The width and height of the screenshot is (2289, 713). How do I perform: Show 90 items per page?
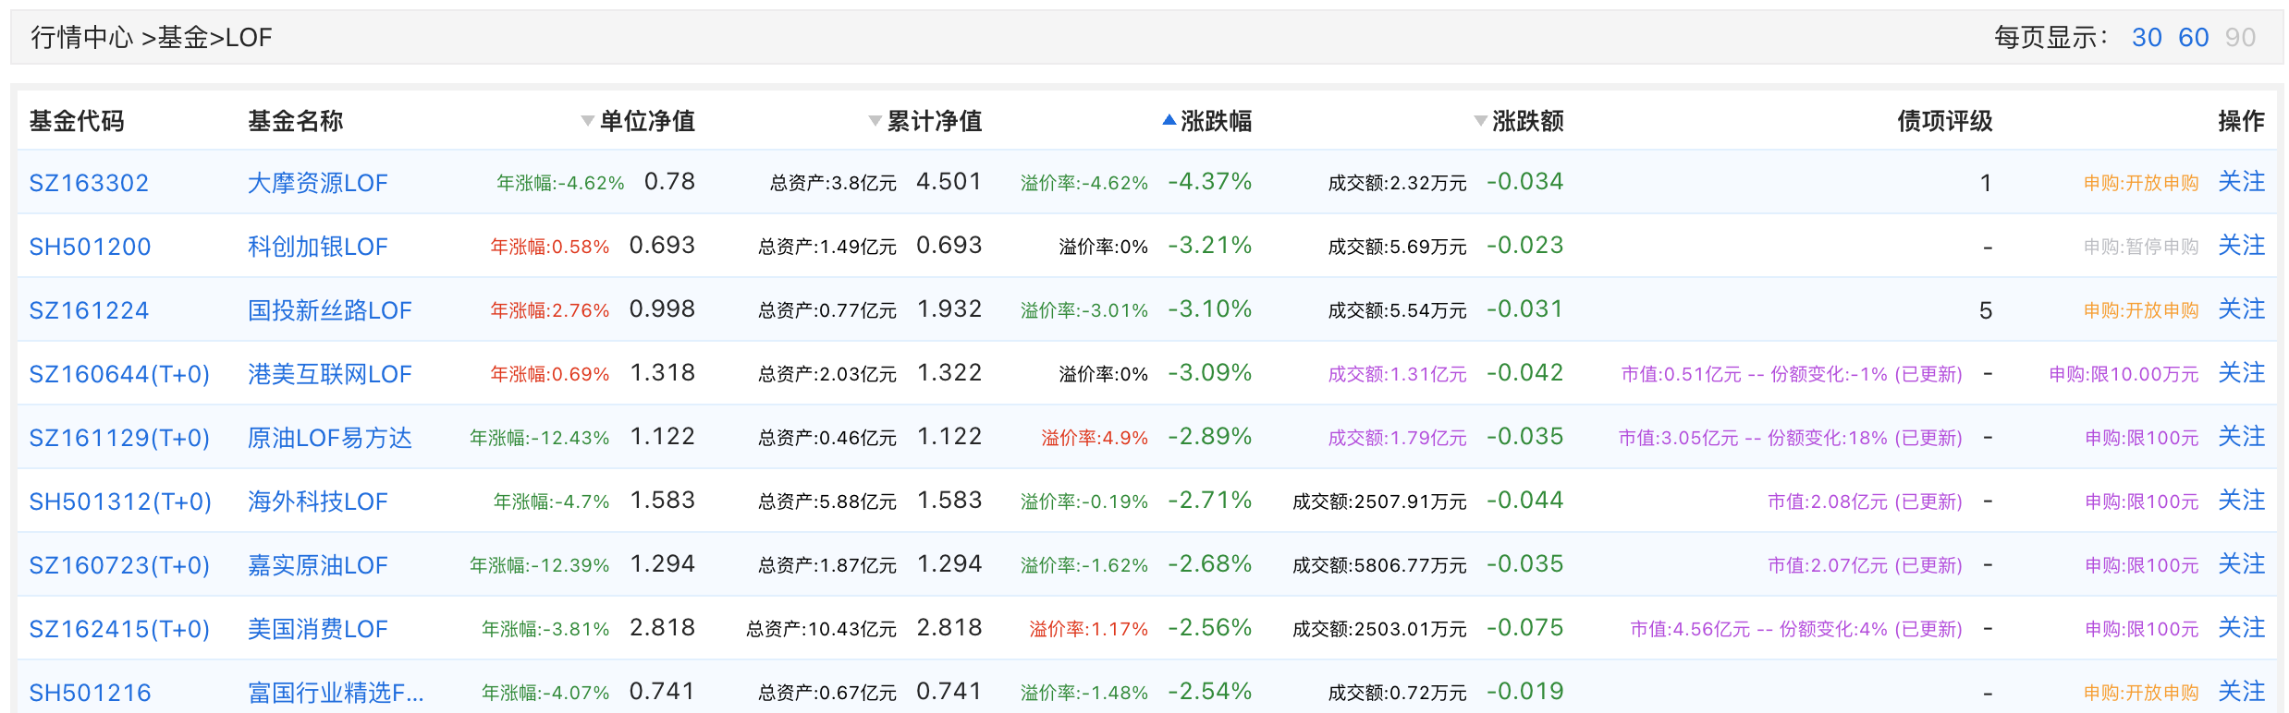click(2240, 38)
